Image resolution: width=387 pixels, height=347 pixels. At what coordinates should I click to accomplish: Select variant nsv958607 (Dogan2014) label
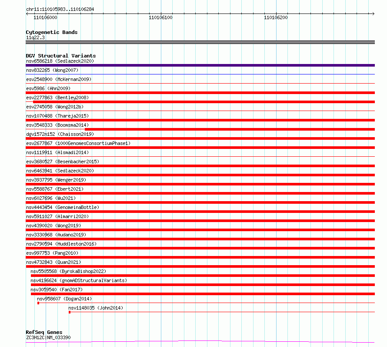coord(64,299)
